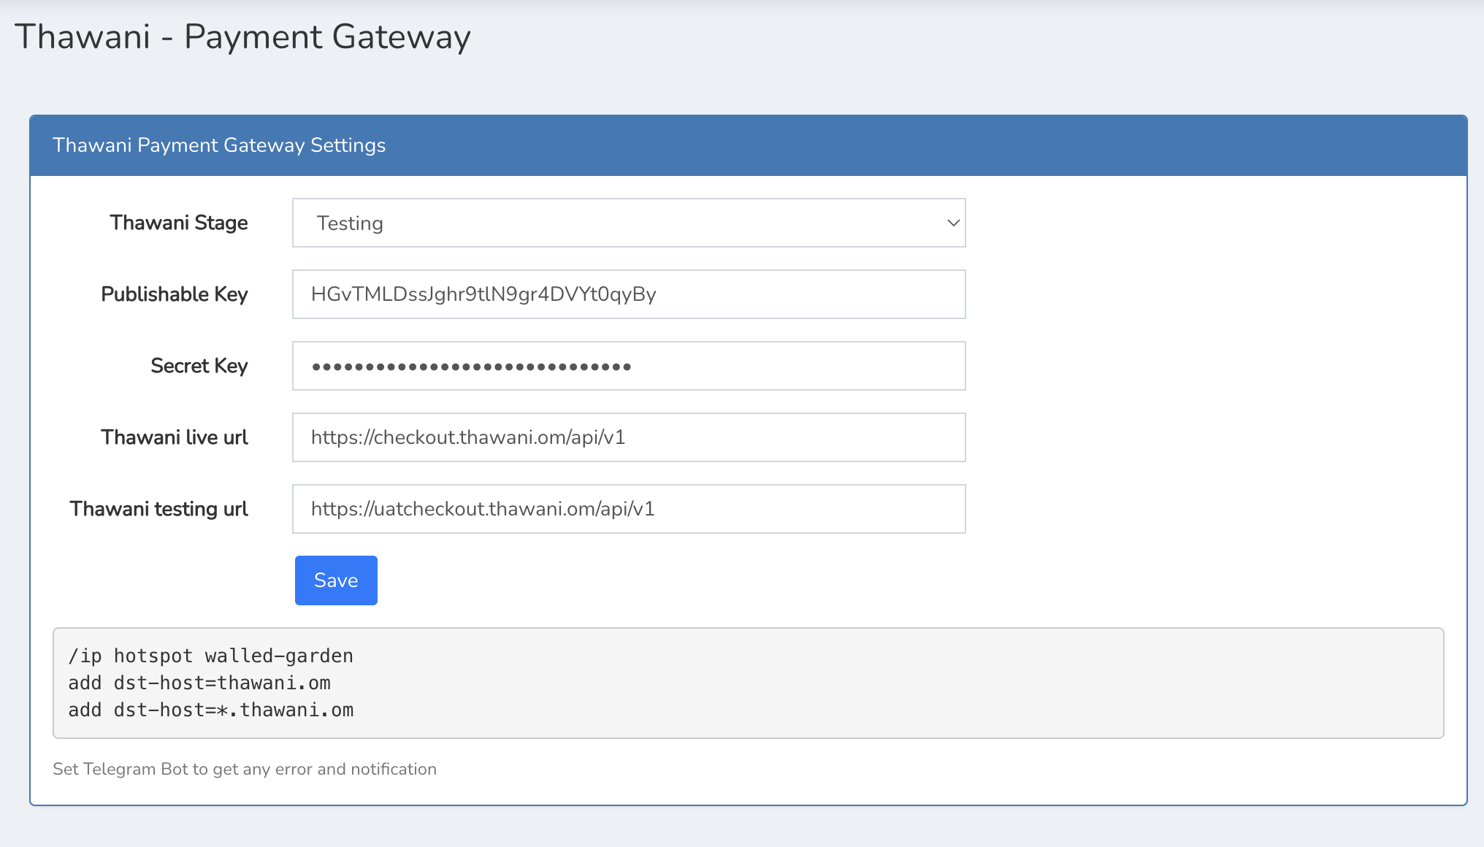This screenshot has height=847, width=1484.
Task: Click the '/ip hotspot walled-garden' code line
Action: tap(210, 656)
